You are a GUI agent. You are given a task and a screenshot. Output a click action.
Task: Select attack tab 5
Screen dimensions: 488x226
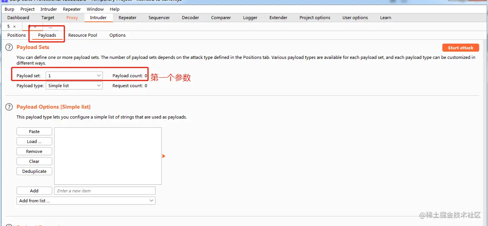[8, 27]
